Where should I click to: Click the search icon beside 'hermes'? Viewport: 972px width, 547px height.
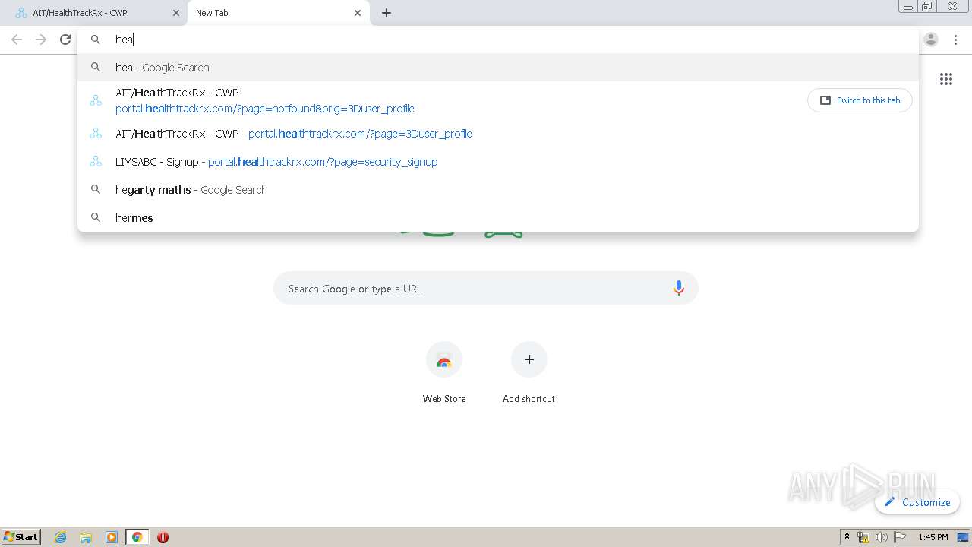tap(96, 218)
